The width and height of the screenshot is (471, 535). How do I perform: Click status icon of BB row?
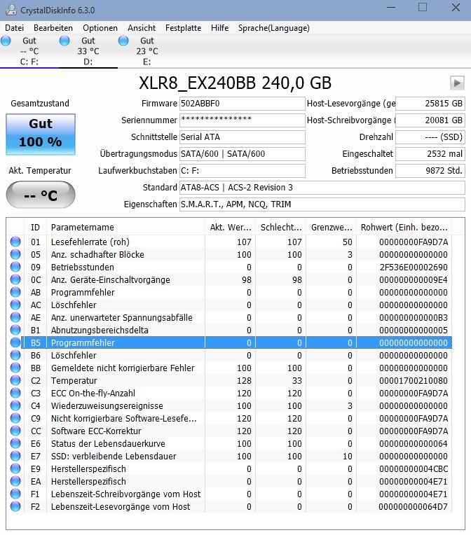tap(15, 368)
